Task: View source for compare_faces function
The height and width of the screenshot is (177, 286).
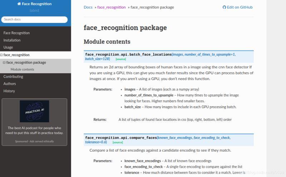Action: pyautogui.click(x=118, y=142)
